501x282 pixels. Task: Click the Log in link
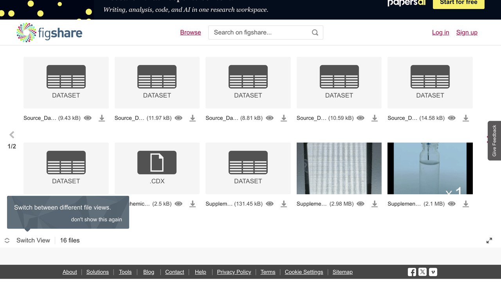pos(441,33)
